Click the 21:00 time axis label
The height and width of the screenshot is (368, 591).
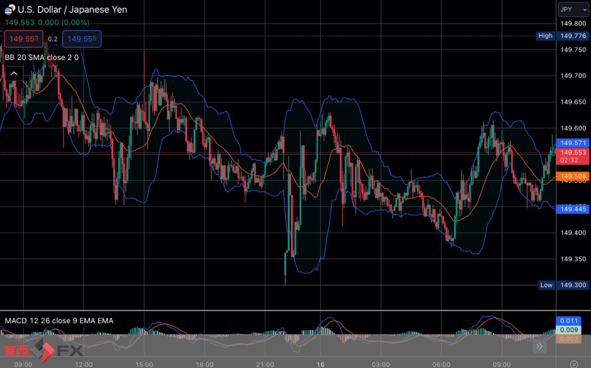tap(265, 364)
